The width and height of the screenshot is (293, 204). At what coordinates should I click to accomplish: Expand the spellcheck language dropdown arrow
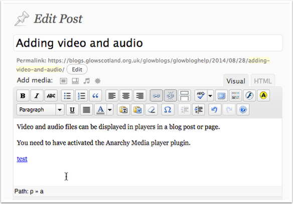point(210,96)
